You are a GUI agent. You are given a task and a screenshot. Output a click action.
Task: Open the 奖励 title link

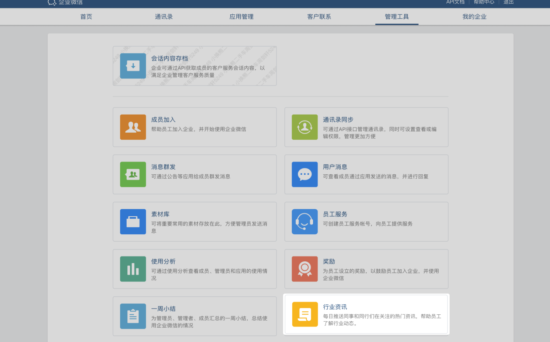329,261
